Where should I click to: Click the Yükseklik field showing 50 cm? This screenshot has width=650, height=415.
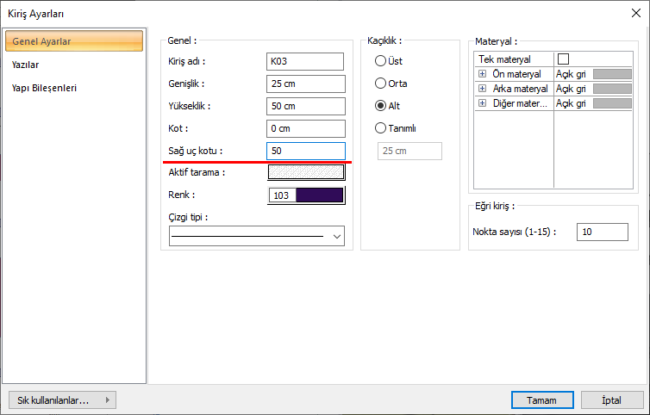pos(306,106)
